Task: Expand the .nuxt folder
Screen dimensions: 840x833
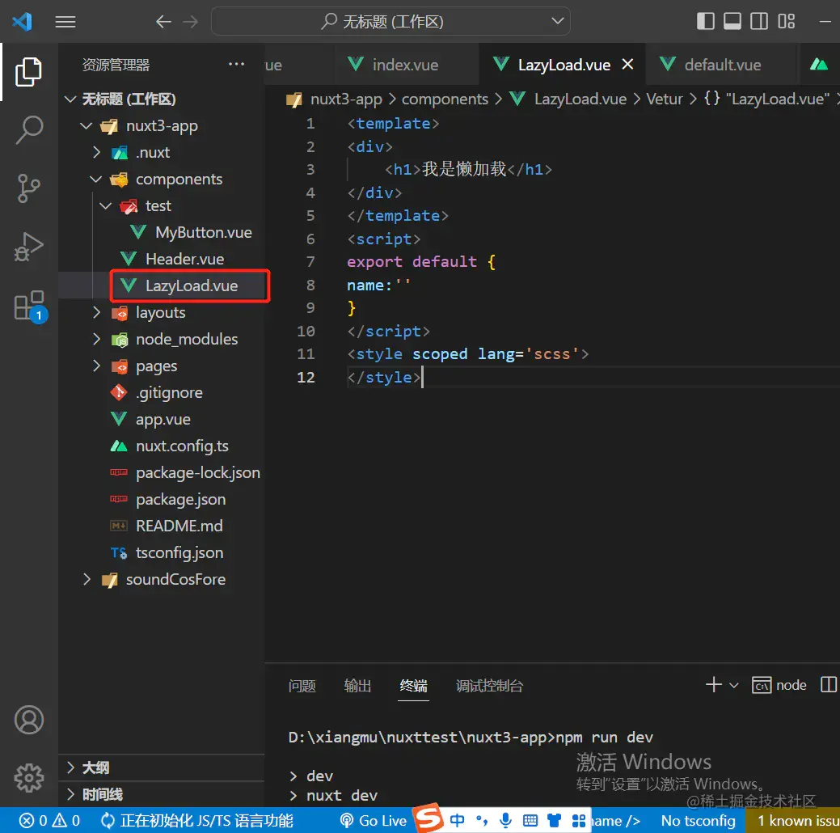Action: 96,152
